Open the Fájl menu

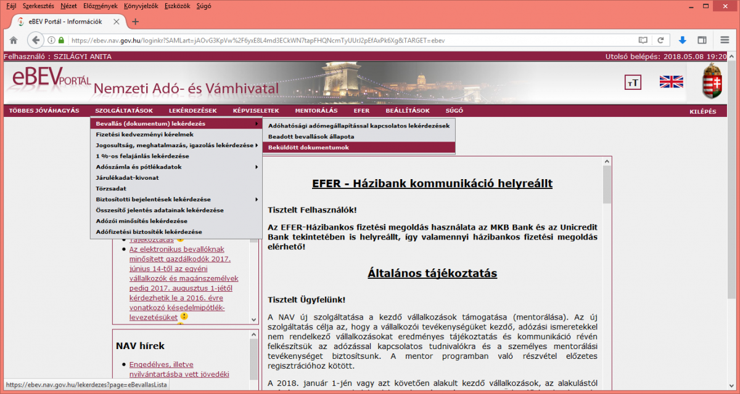point(10,6)
